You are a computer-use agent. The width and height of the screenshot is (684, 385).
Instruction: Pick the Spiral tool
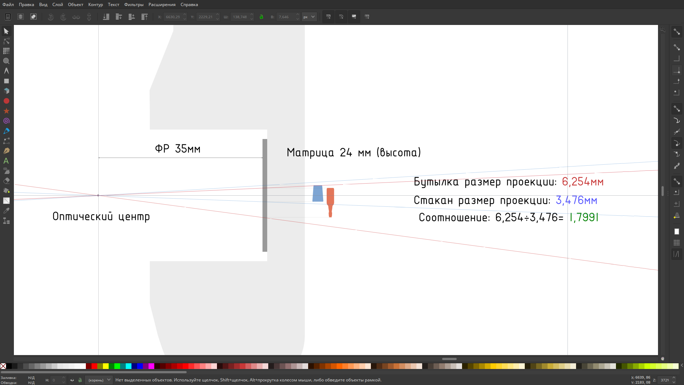click(6, 121)
